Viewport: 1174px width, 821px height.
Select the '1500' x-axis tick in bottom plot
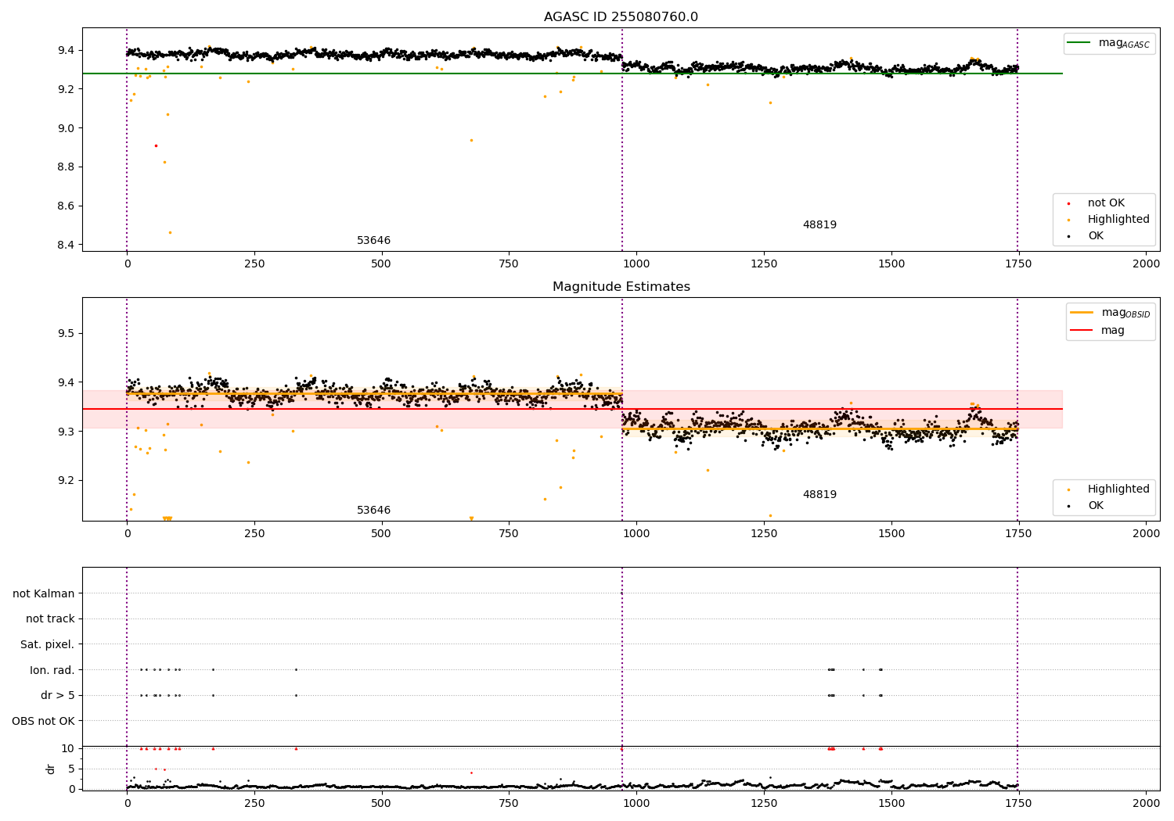[891, 803]
